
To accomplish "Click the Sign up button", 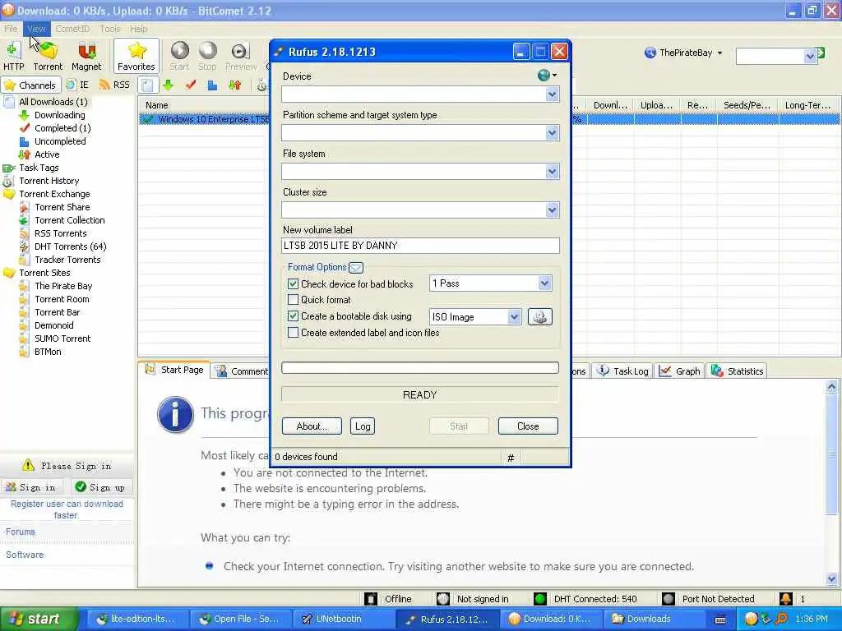I will coord(100,487).
